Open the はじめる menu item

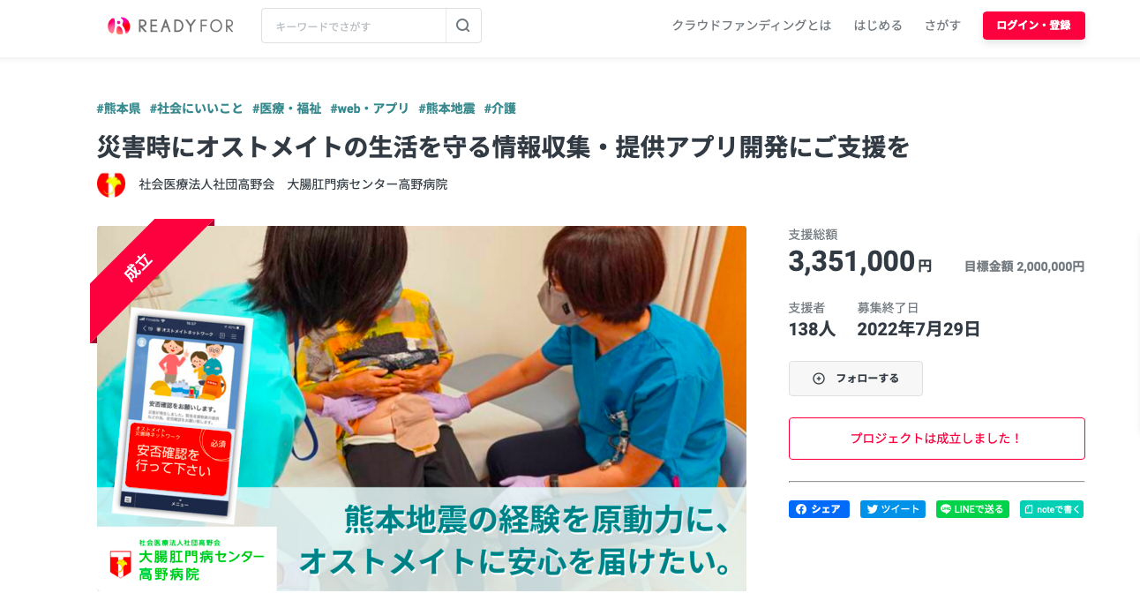pyautogui.click(x=878, y=26)
